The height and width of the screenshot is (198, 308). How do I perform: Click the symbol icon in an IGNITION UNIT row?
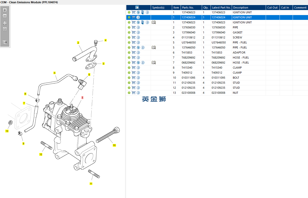pos(154,22)
